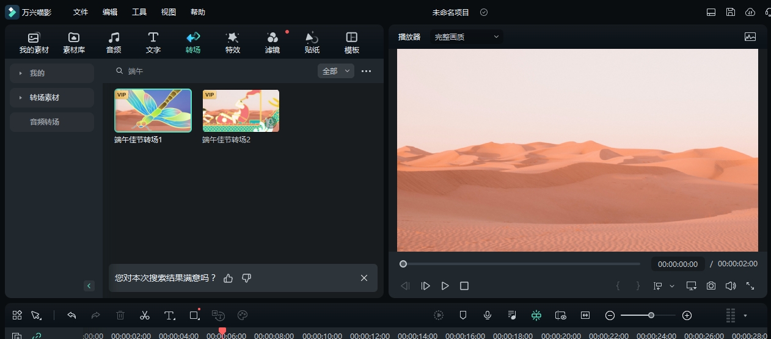Toggle the timeline link chain icon
Screen dimensions: 771x339
pyautogui.click(x=37, y=335)
